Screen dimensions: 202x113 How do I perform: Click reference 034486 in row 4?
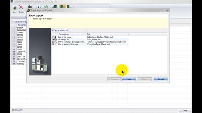[x=20, y=35]
